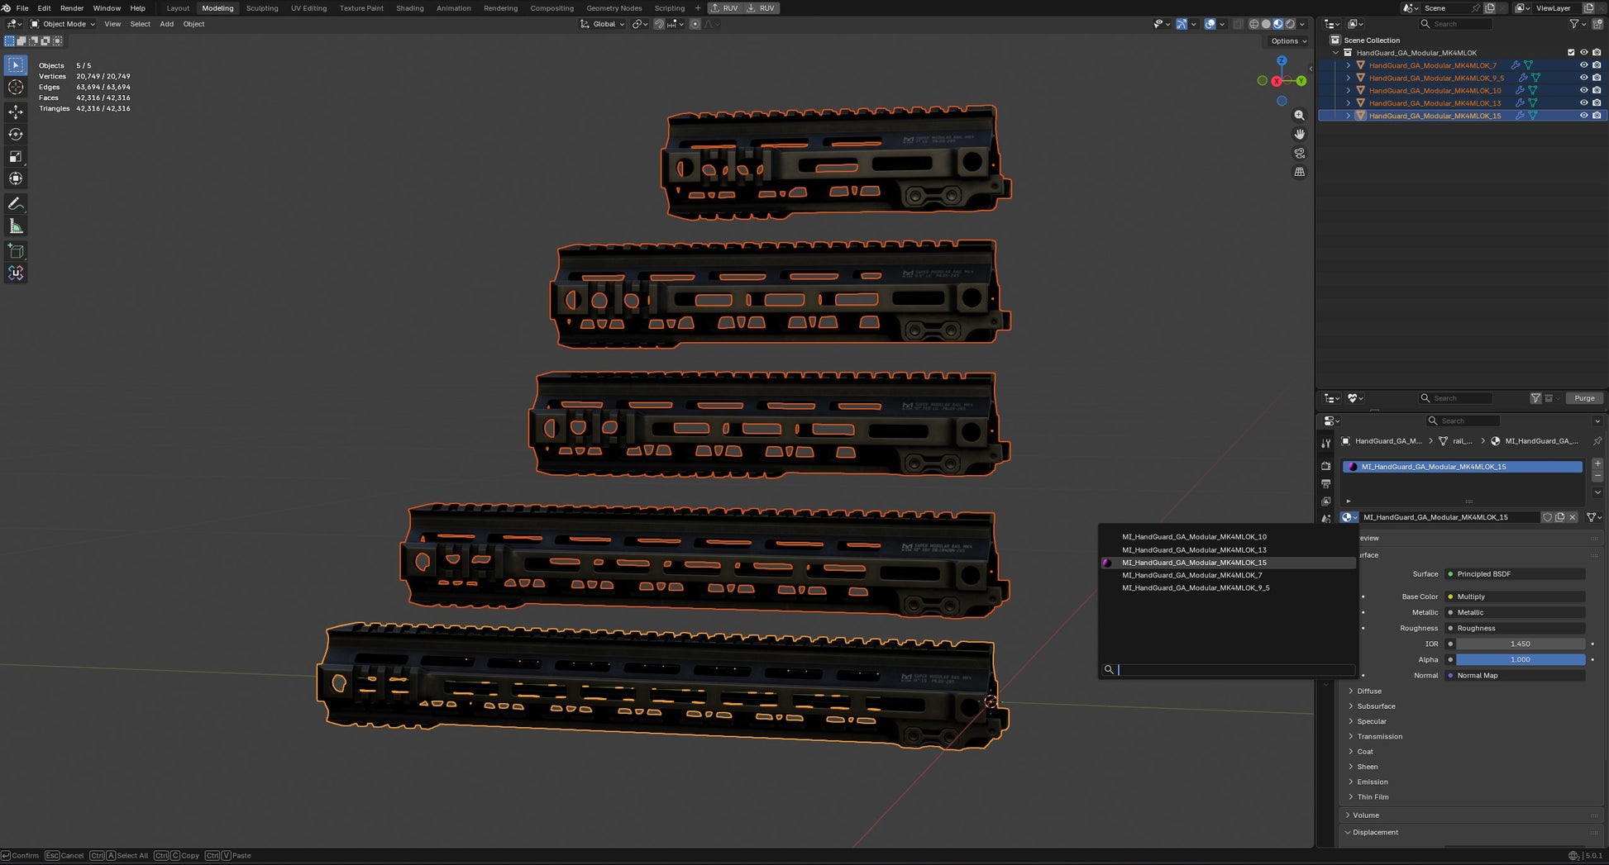Select the Transform tool
Image resolution: width=1609 pixels, height=865 pixels.
click(16, 178)
